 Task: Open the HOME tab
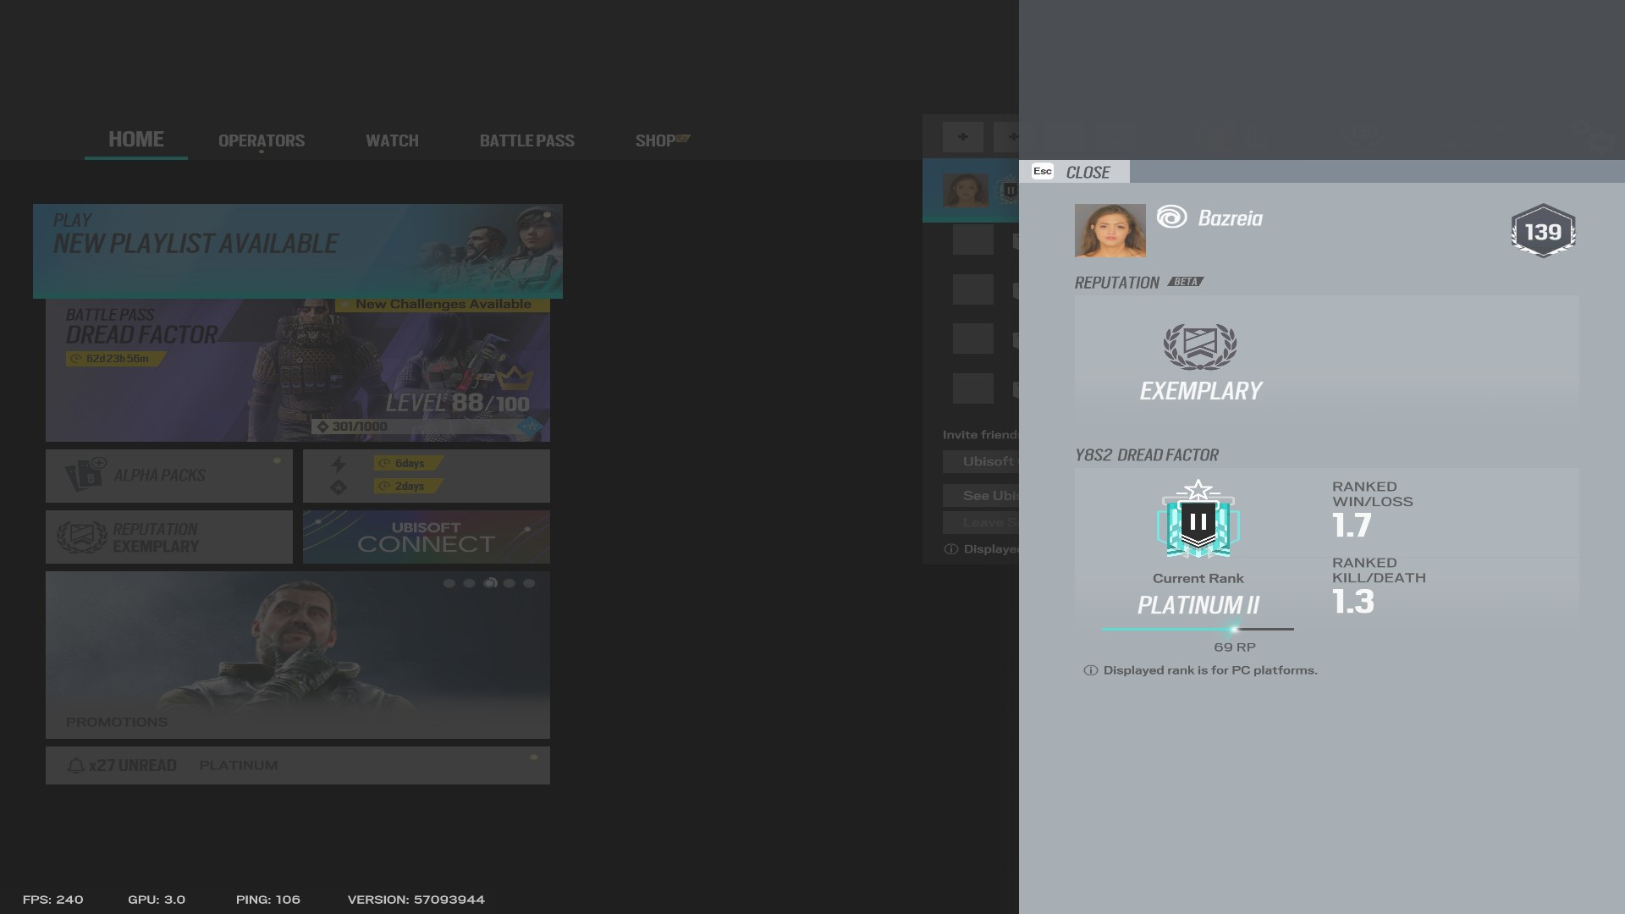[136, 140]
